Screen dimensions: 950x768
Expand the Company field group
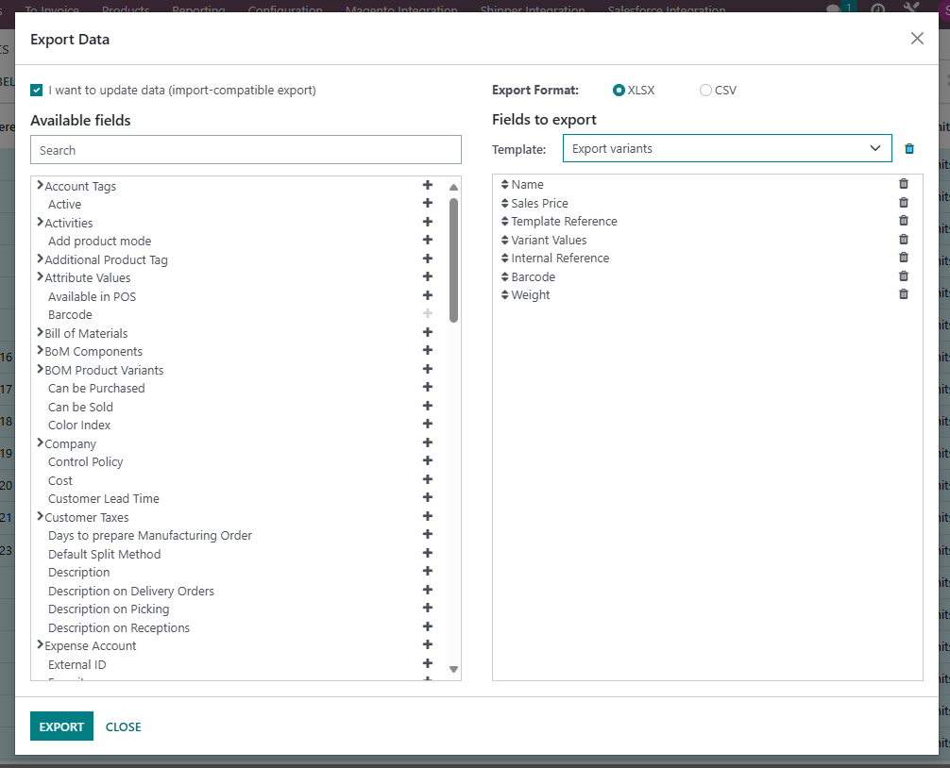(x=40, y=442)
